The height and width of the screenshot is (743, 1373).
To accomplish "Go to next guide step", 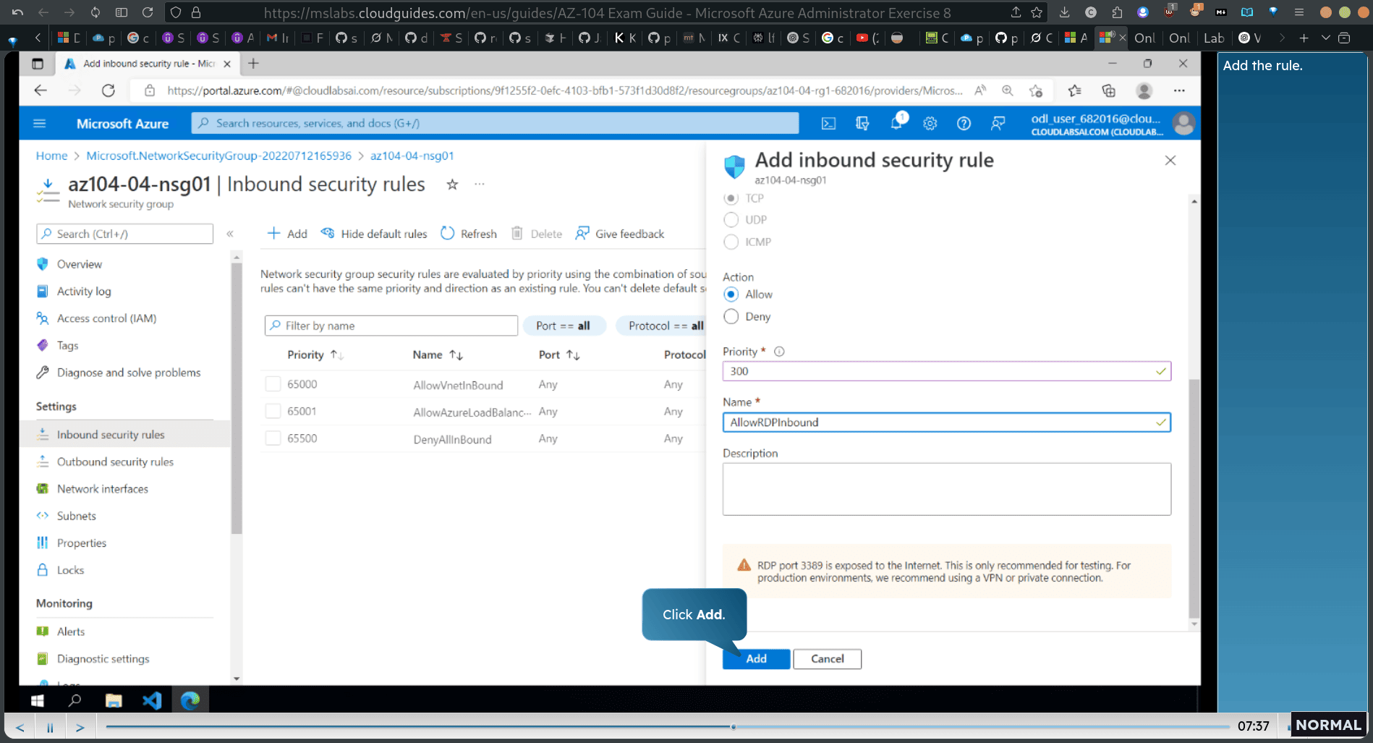I will [80, 727].
